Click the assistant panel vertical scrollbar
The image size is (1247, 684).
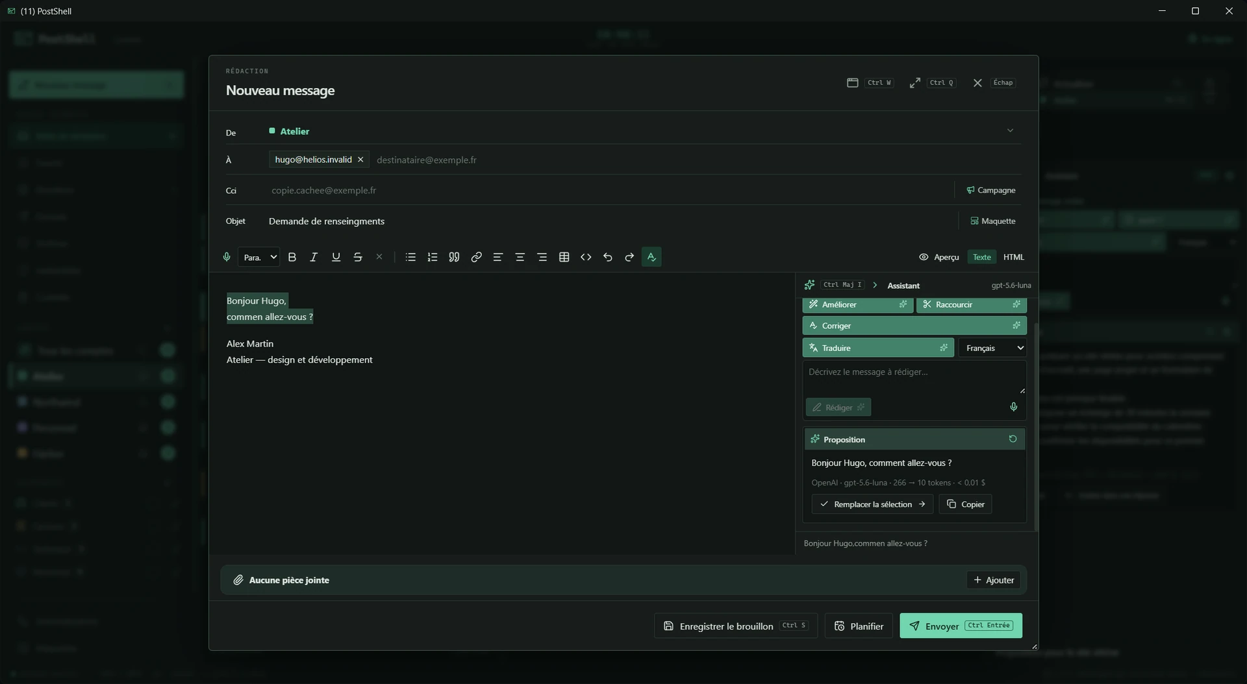click(1036, 427)
